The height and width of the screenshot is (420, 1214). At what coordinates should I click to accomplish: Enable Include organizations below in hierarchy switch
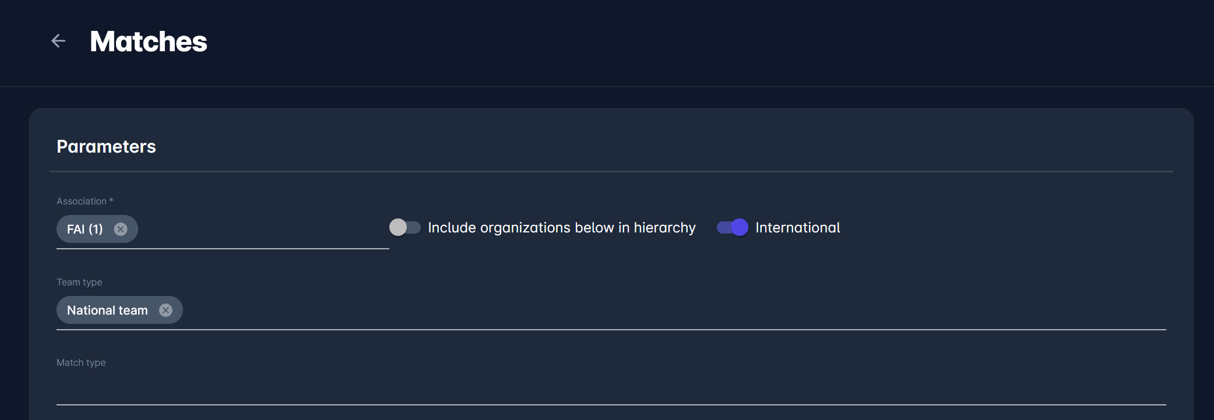click(x=405, y=227)
